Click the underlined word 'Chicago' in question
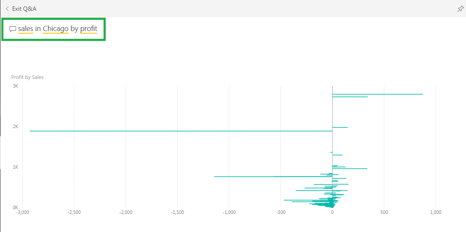Image resolution: width=466 pixels, height=232 pixels. [x=56, y=29]
